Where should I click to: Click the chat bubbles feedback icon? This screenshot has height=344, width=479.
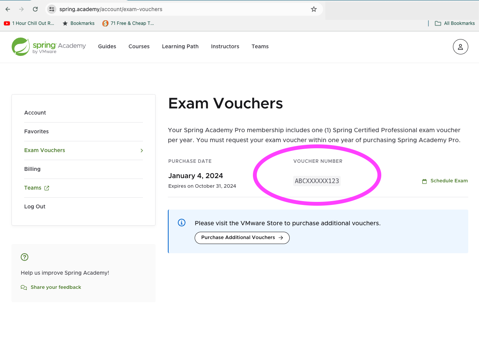point(24,287)
